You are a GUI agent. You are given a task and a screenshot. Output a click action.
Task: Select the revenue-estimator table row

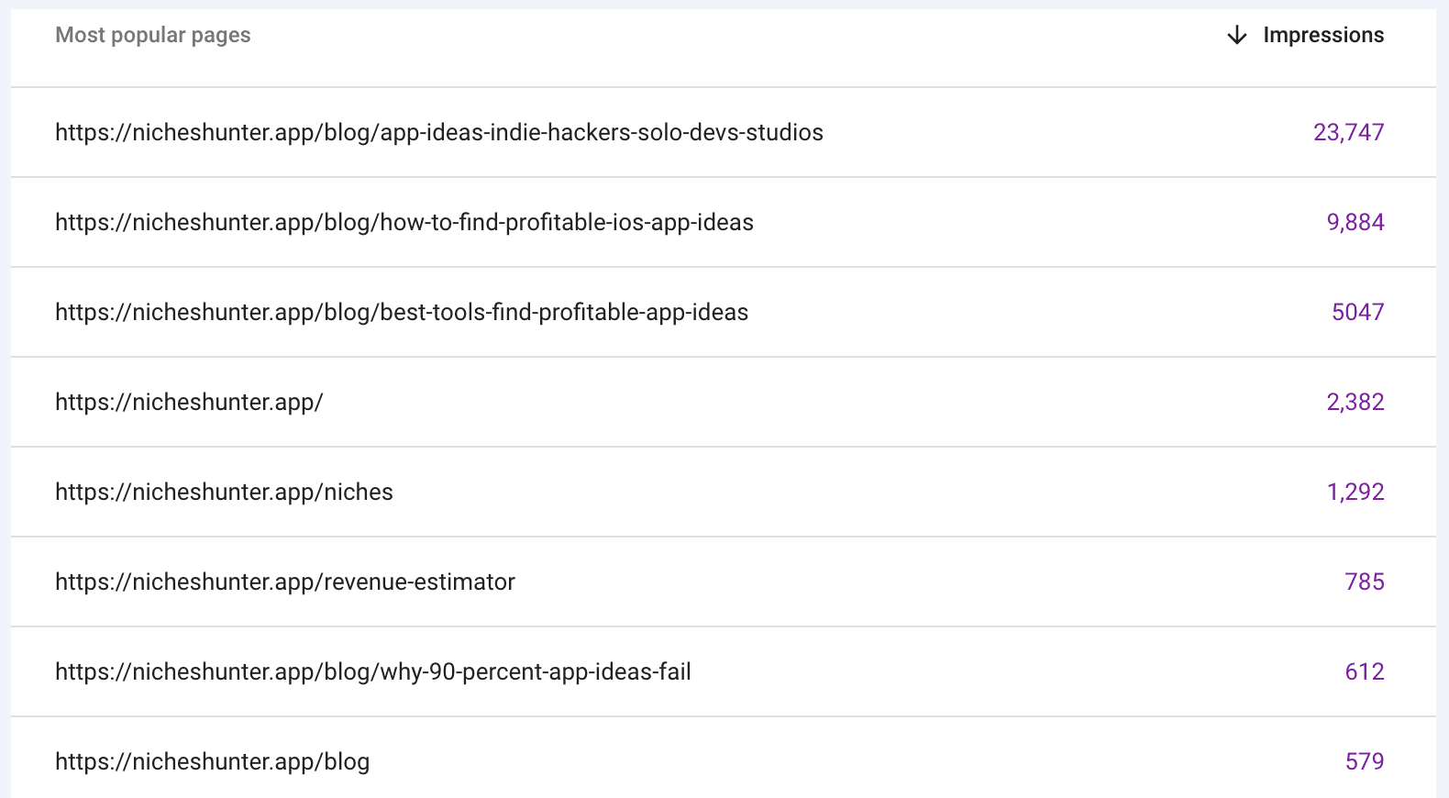click(724, 582)
